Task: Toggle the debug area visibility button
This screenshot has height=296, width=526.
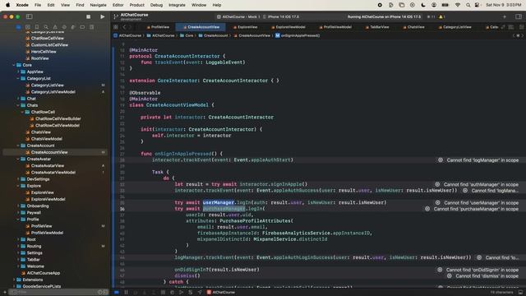Action: (521, 293)
